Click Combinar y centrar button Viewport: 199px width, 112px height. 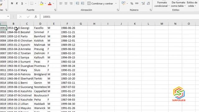coord(100,3)
